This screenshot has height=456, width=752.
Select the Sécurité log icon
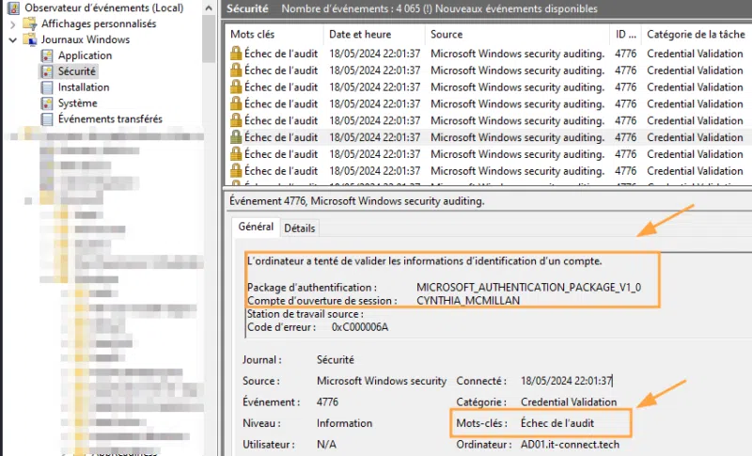(48, 71)
